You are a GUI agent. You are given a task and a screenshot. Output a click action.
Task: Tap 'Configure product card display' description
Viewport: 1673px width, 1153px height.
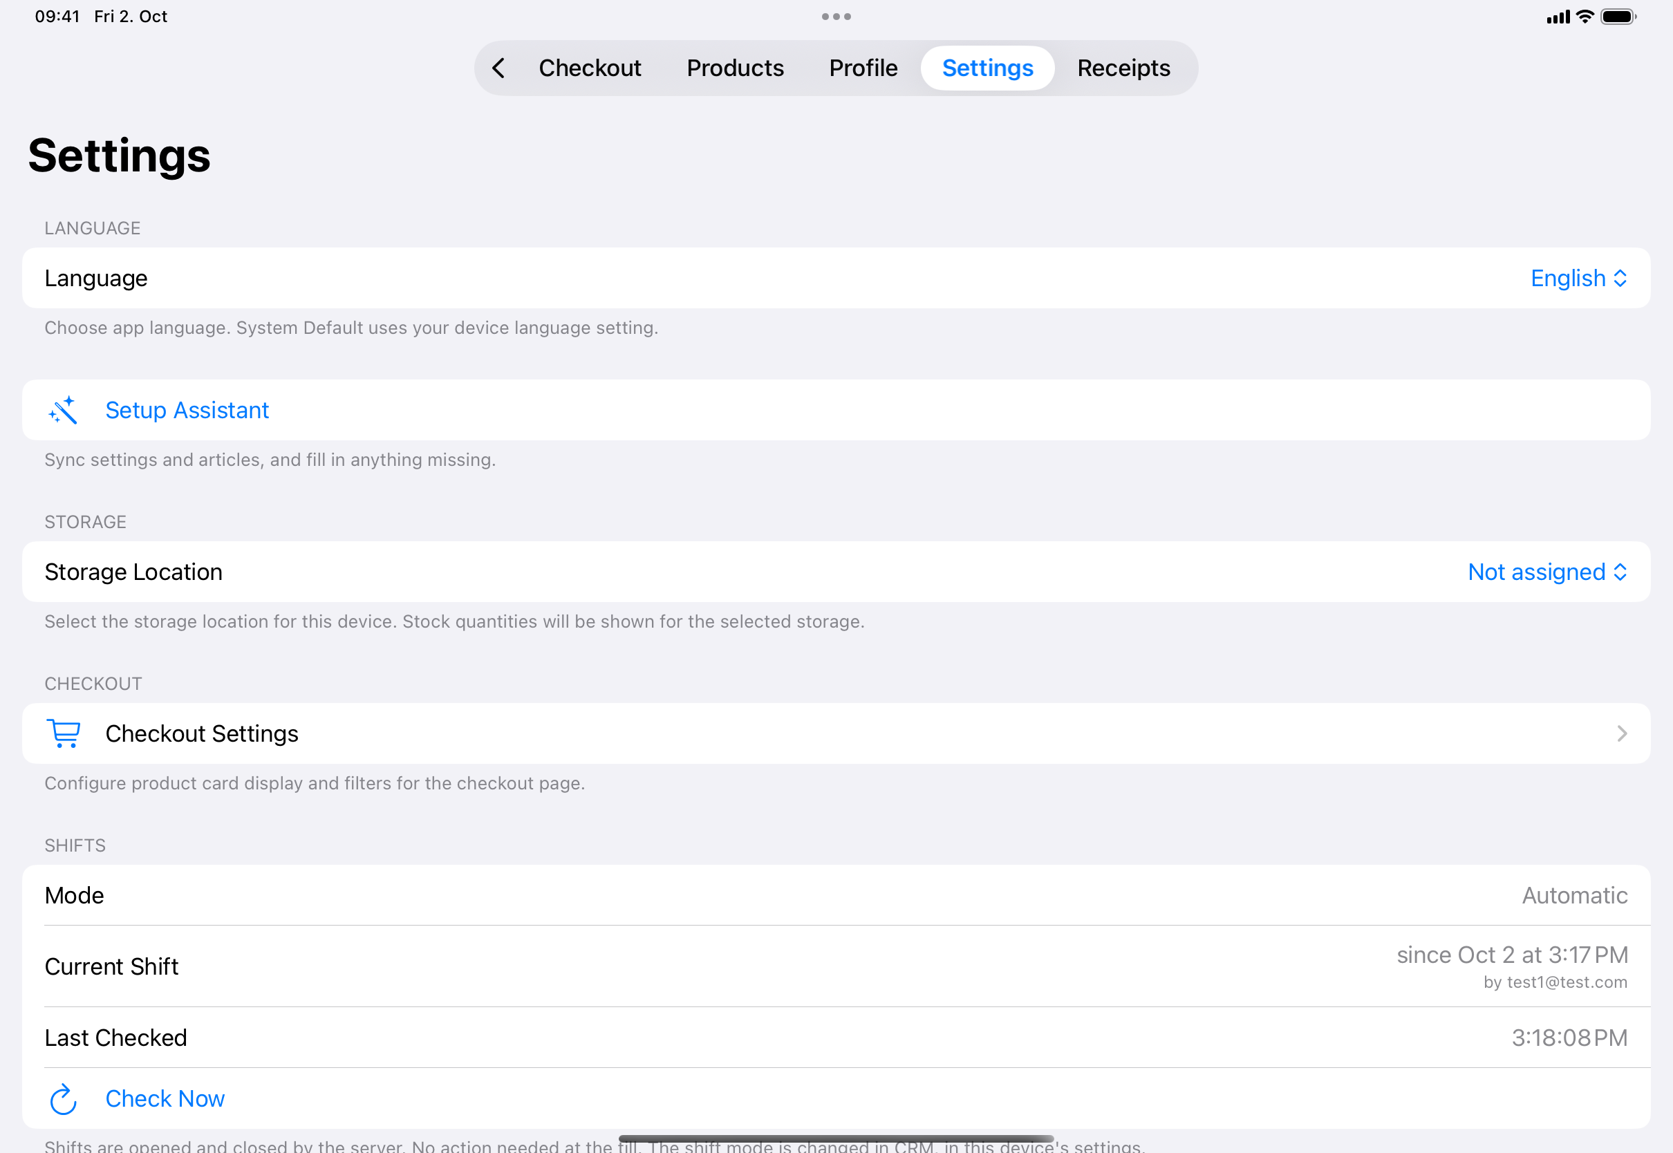(x=315, y=783)
